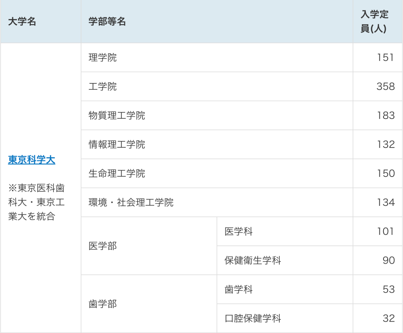Screen dimensions: 403x333
Task: Select the 生命理工学院 cell
Action: pos(117,173)
